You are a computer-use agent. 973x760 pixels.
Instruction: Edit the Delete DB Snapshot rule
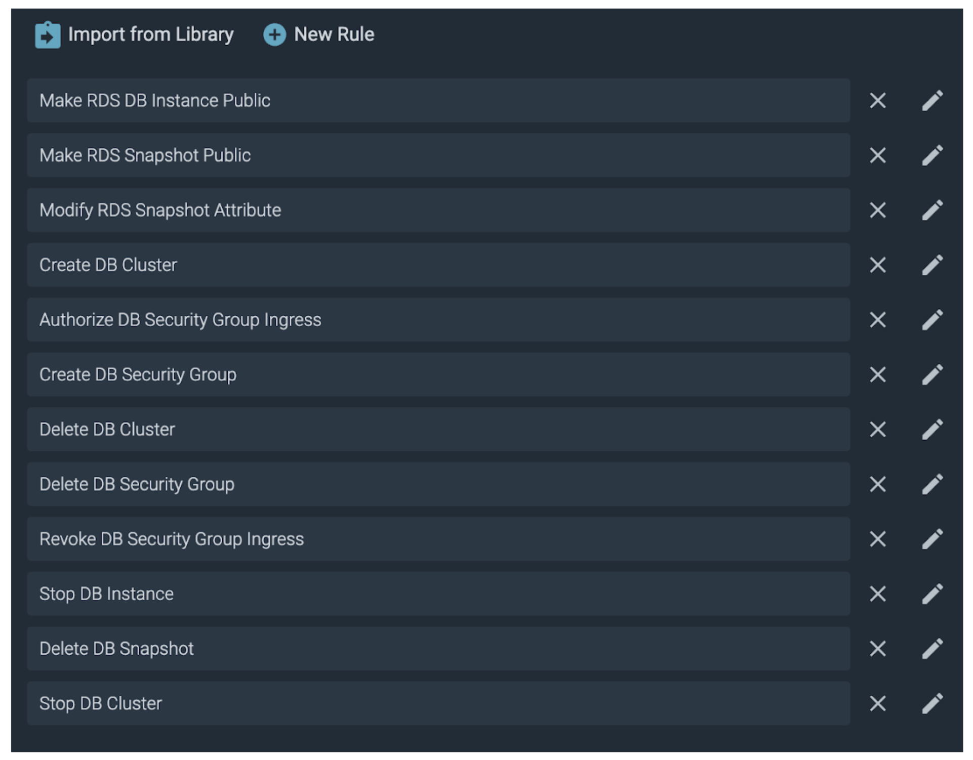(x=932, y=649)
